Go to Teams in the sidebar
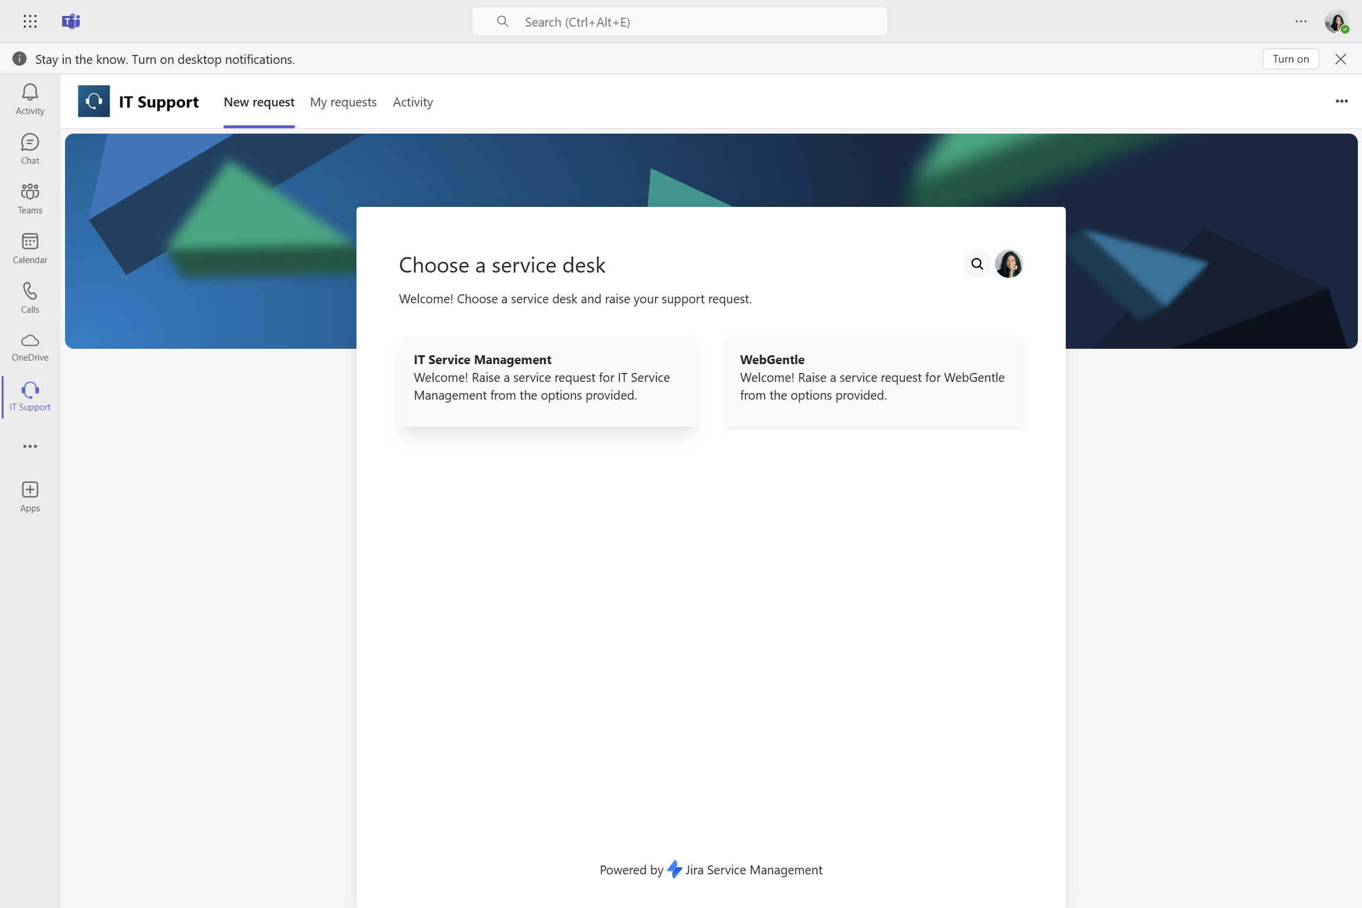Screen dimensions: 1362x908 point(30,198)
